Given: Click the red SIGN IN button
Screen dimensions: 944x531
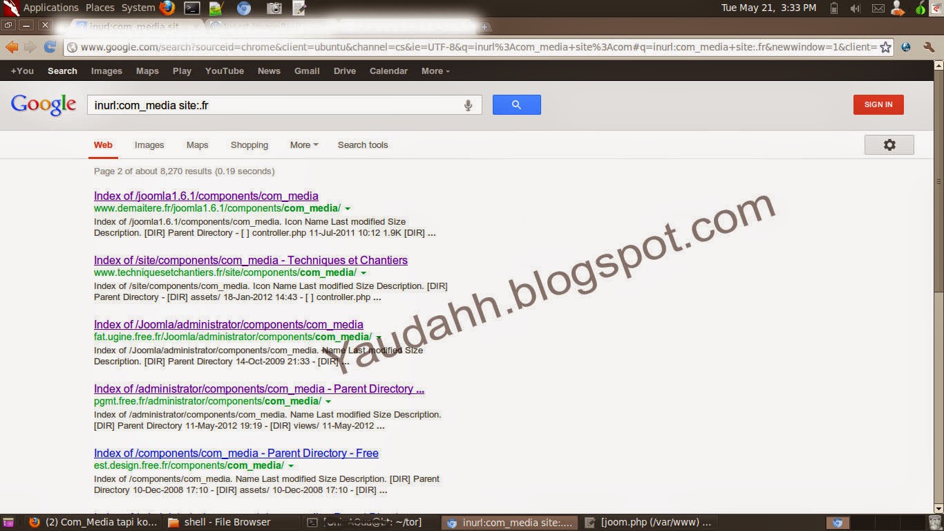Looking at the screenshot, I should [878, 104].
